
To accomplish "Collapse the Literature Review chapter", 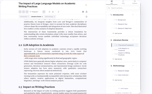I will click(133, 40).
